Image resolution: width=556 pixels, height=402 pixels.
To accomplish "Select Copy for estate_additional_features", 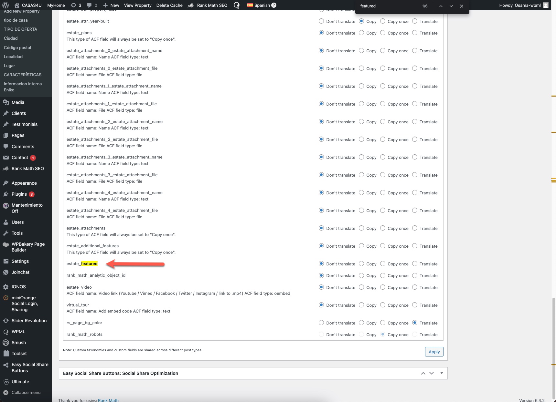I will click(361, 246).
